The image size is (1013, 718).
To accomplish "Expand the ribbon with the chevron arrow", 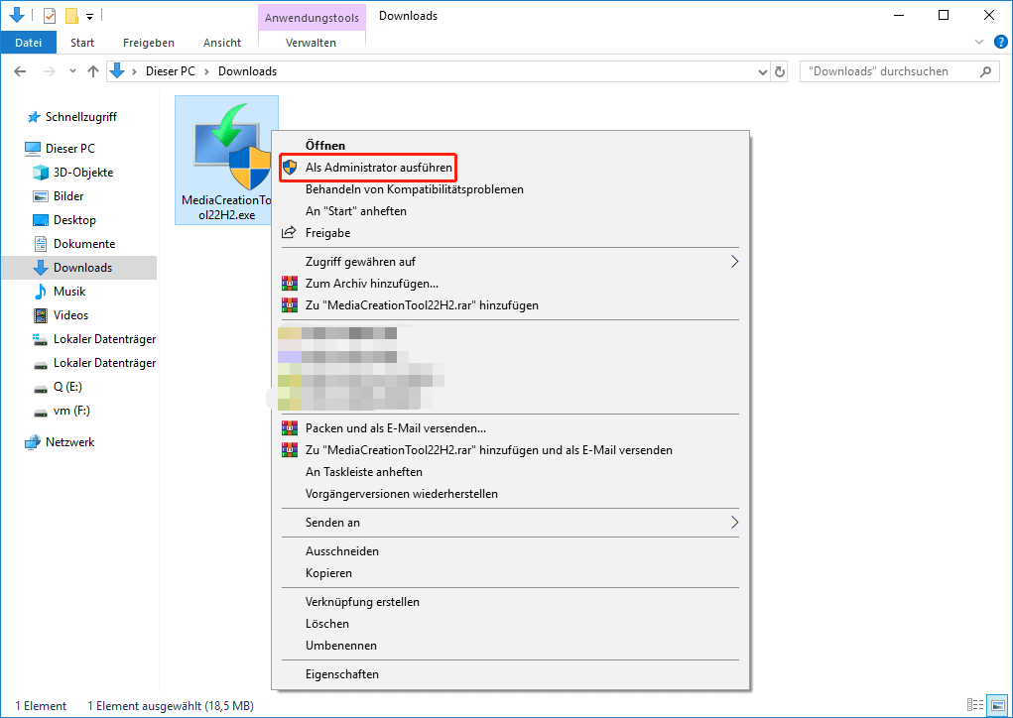I will 978,42.
